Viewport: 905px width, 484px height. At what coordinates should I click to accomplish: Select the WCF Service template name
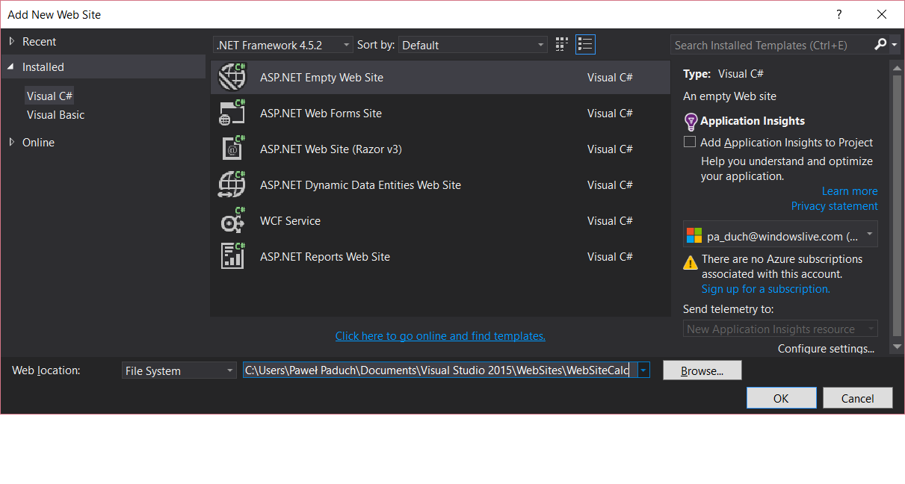point(290,221)
